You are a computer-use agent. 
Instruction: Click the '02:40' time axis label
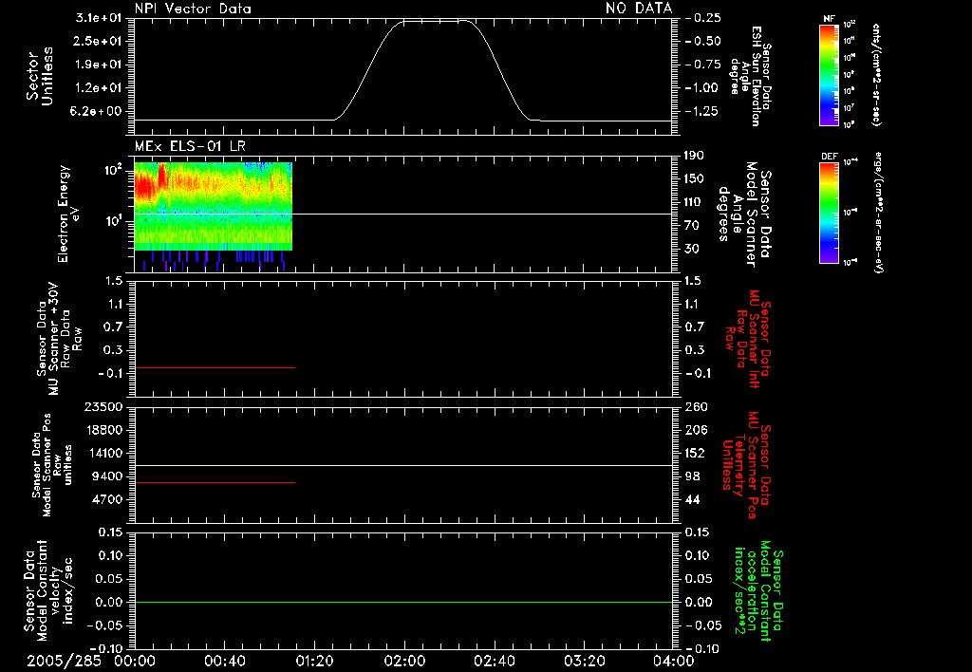point(494,661)
